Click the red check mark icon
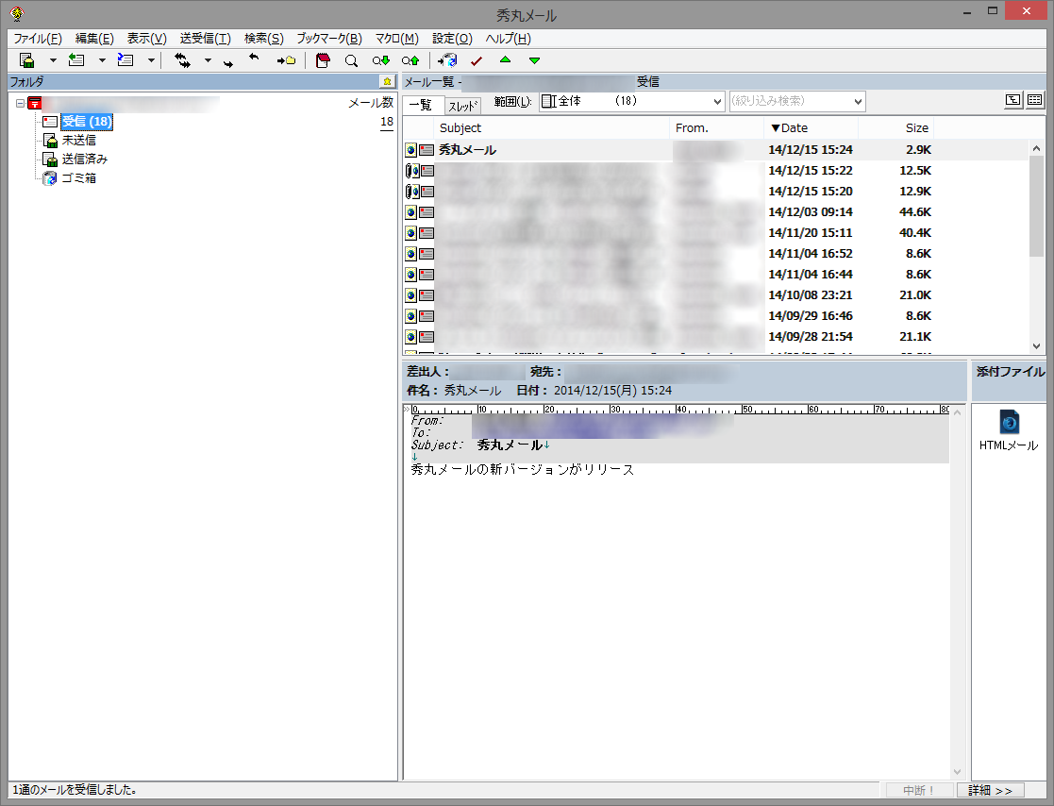The image size is (1054, 806). pyautogui.click(x=477, y=61)
